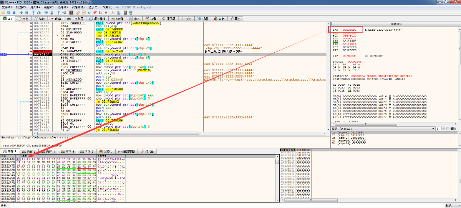
Task: Open the Comments toolbar icon
Action: pyautogui.click(x=84, y=13)
